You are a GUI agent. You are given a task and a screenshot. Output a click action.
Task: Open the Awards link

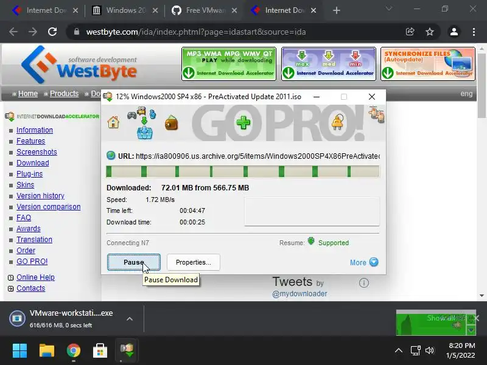28,229
